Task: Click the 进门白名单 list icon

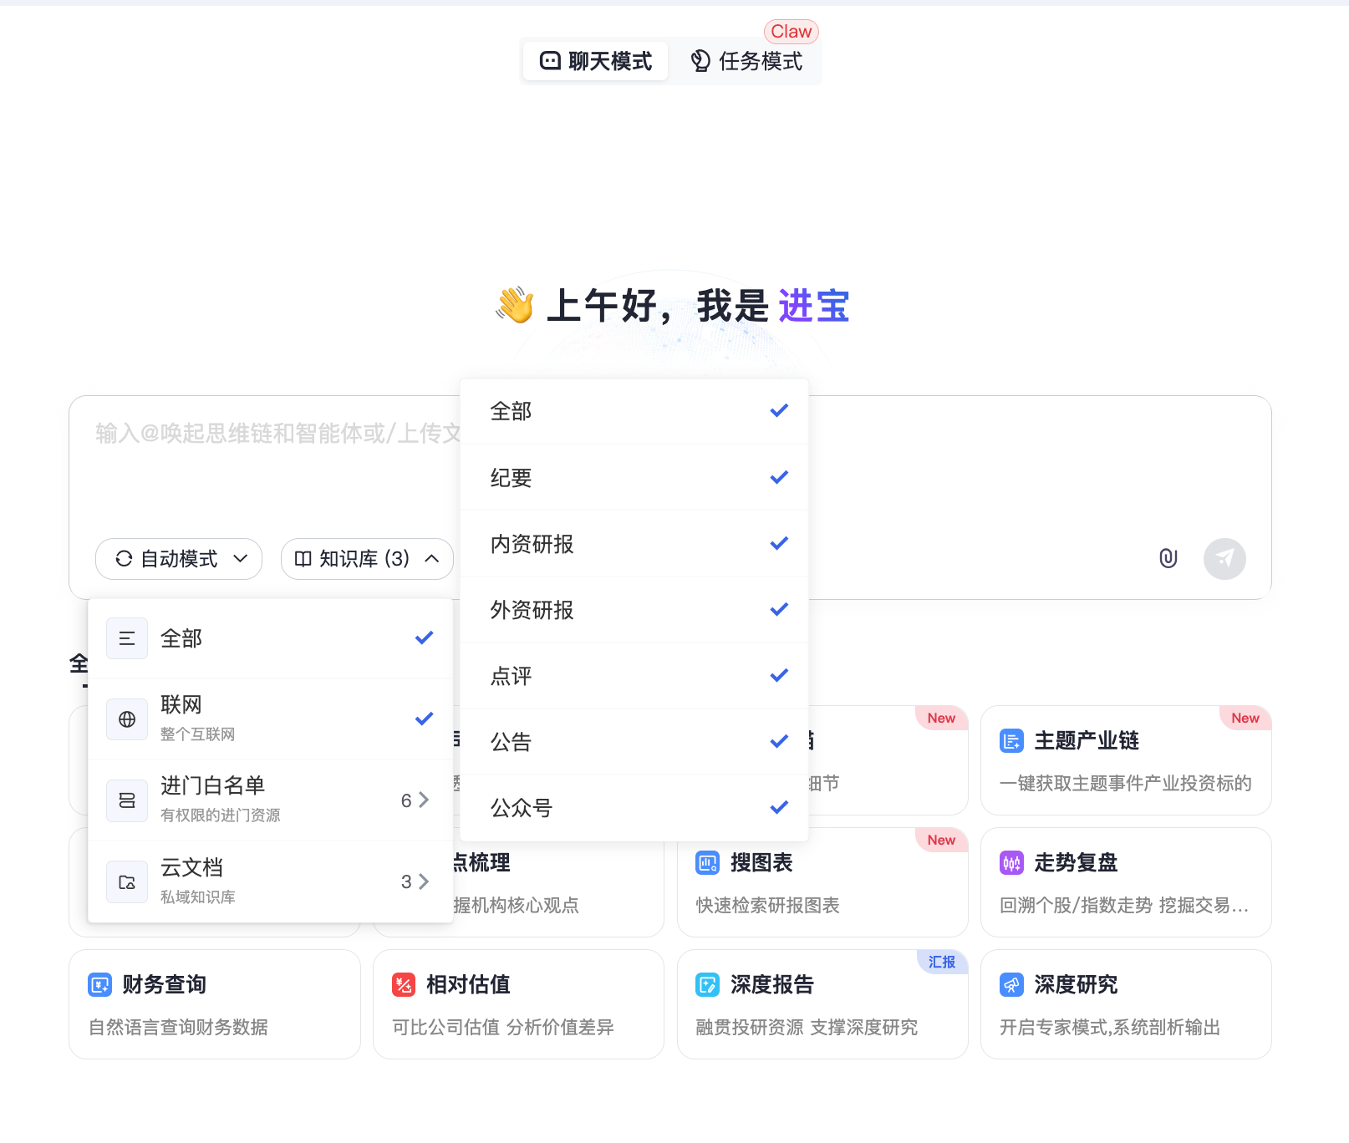Action: pyautogui.click(x=127, y=800)
